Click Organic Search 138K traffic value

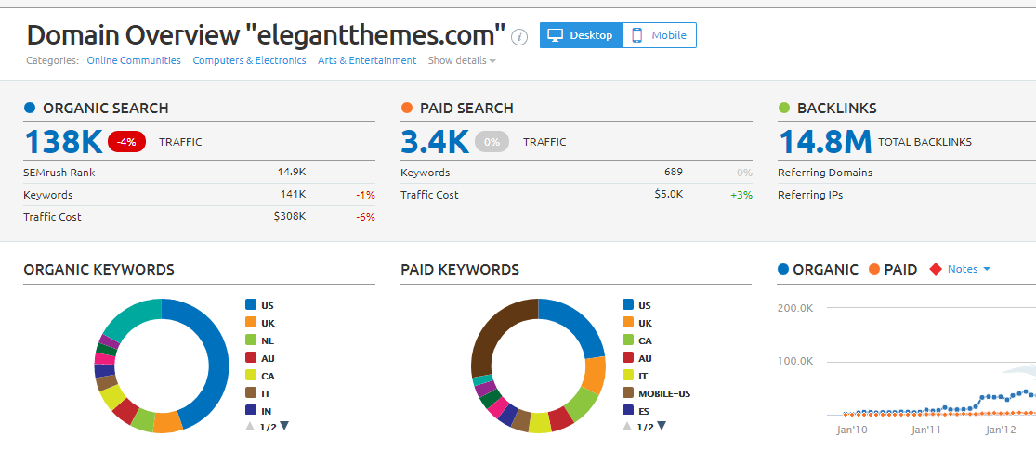click(x=63, y=142)
